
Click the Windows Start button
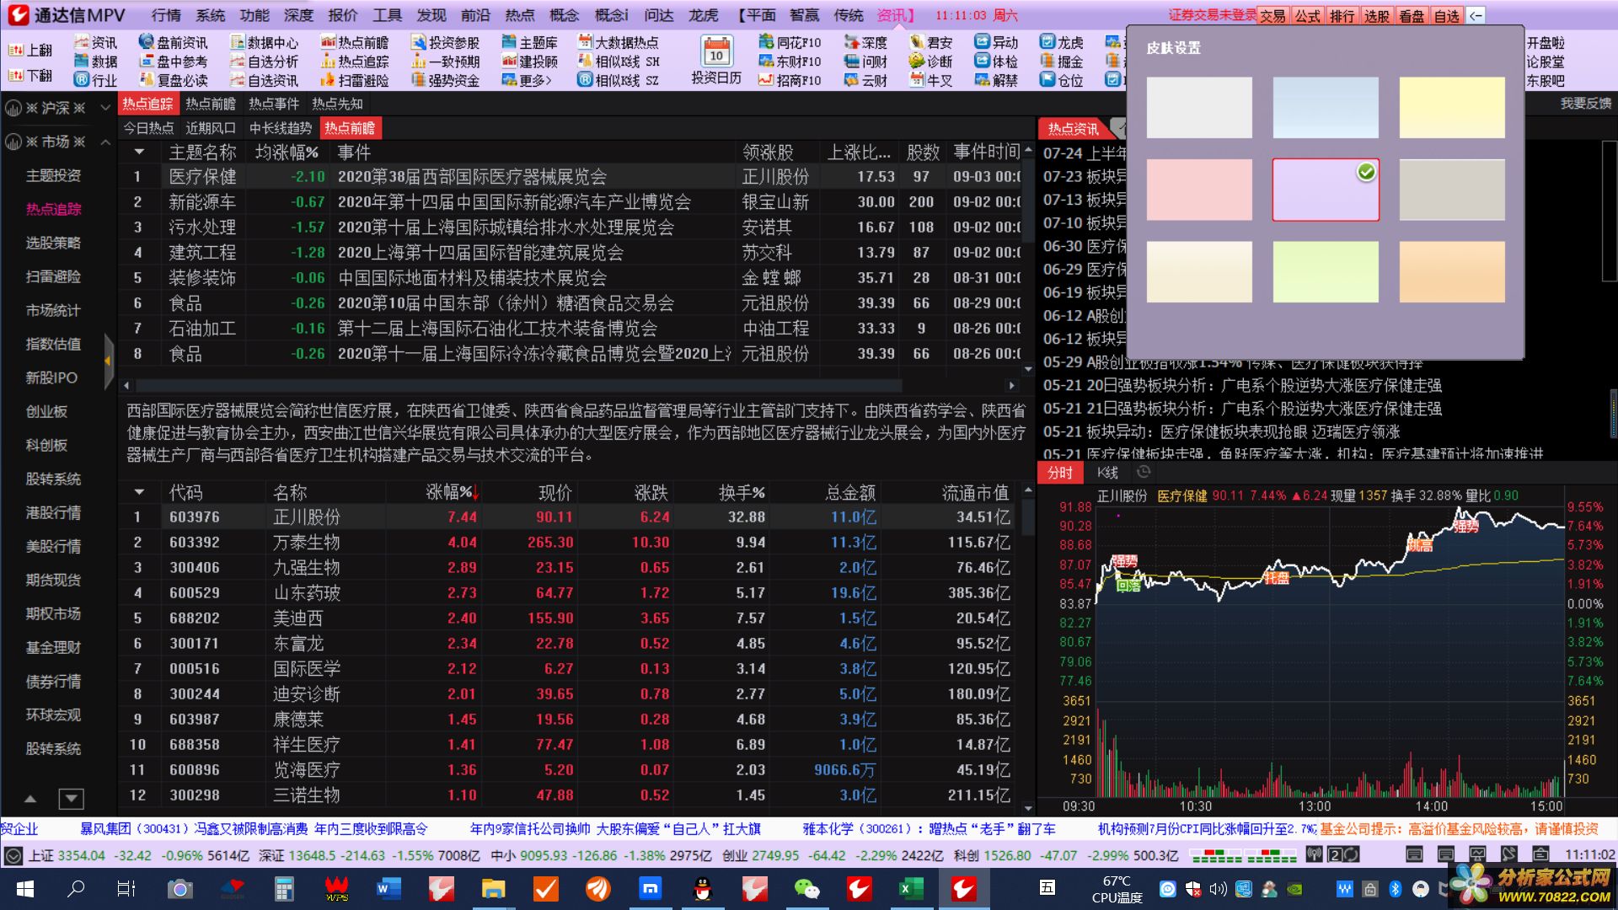pyautogui.click(x=24, y=889)
